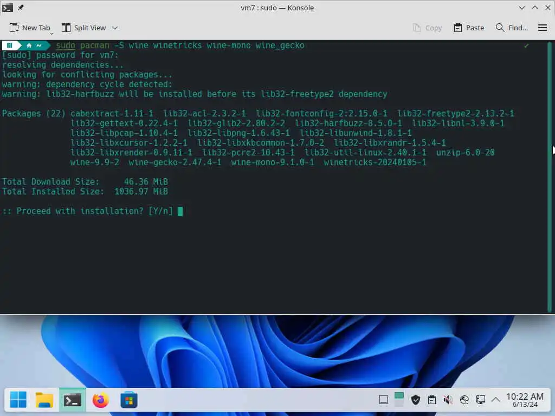The width and height of the screenshot is (555, 416).
Task: Open the software store taskbar icon
Action: click(x=129, y=400)
